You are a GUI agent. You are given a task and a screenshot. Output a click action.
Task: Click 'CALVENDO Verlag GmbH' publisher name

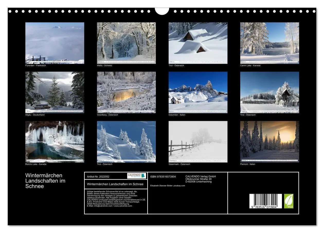[201, 177]
